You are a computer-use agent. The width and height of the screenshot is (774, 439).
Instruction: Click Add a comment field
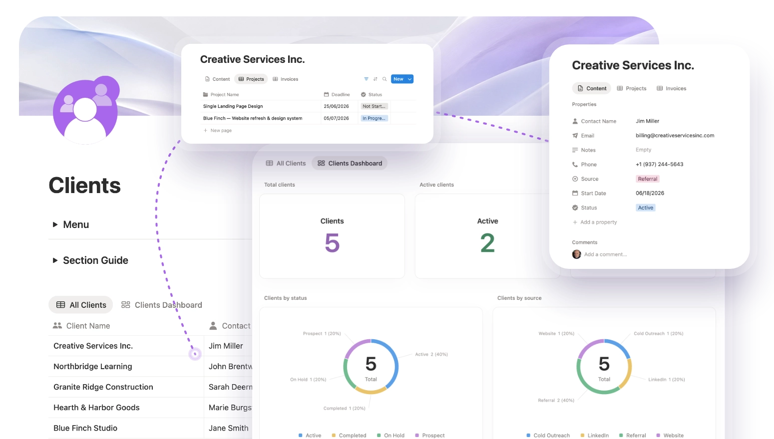pyautogui.click(x=605, y=254)
